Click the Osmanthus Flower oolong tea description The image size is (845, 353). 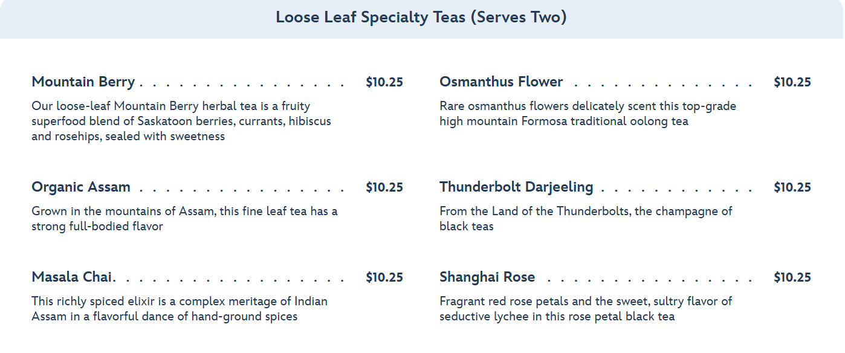click(x=588, y=114)
